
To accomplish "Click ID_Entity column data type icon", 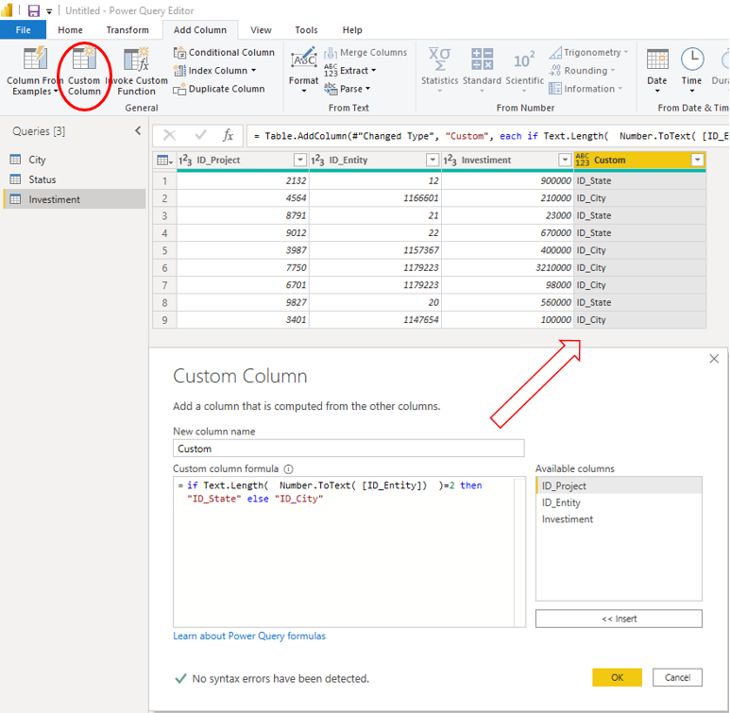I will pyautogui.click(x=317, y=161).
